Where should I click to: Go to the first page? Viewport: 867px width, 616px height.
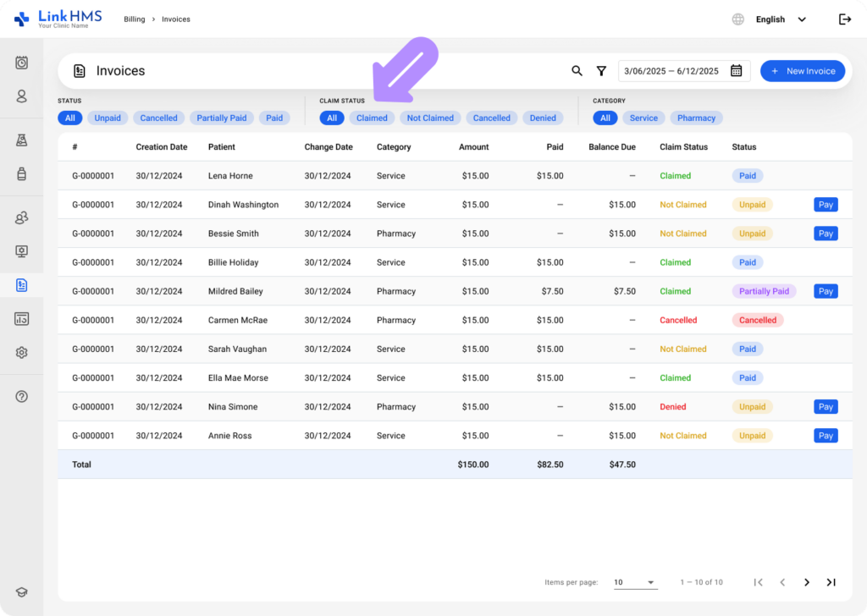coord(758,582)
